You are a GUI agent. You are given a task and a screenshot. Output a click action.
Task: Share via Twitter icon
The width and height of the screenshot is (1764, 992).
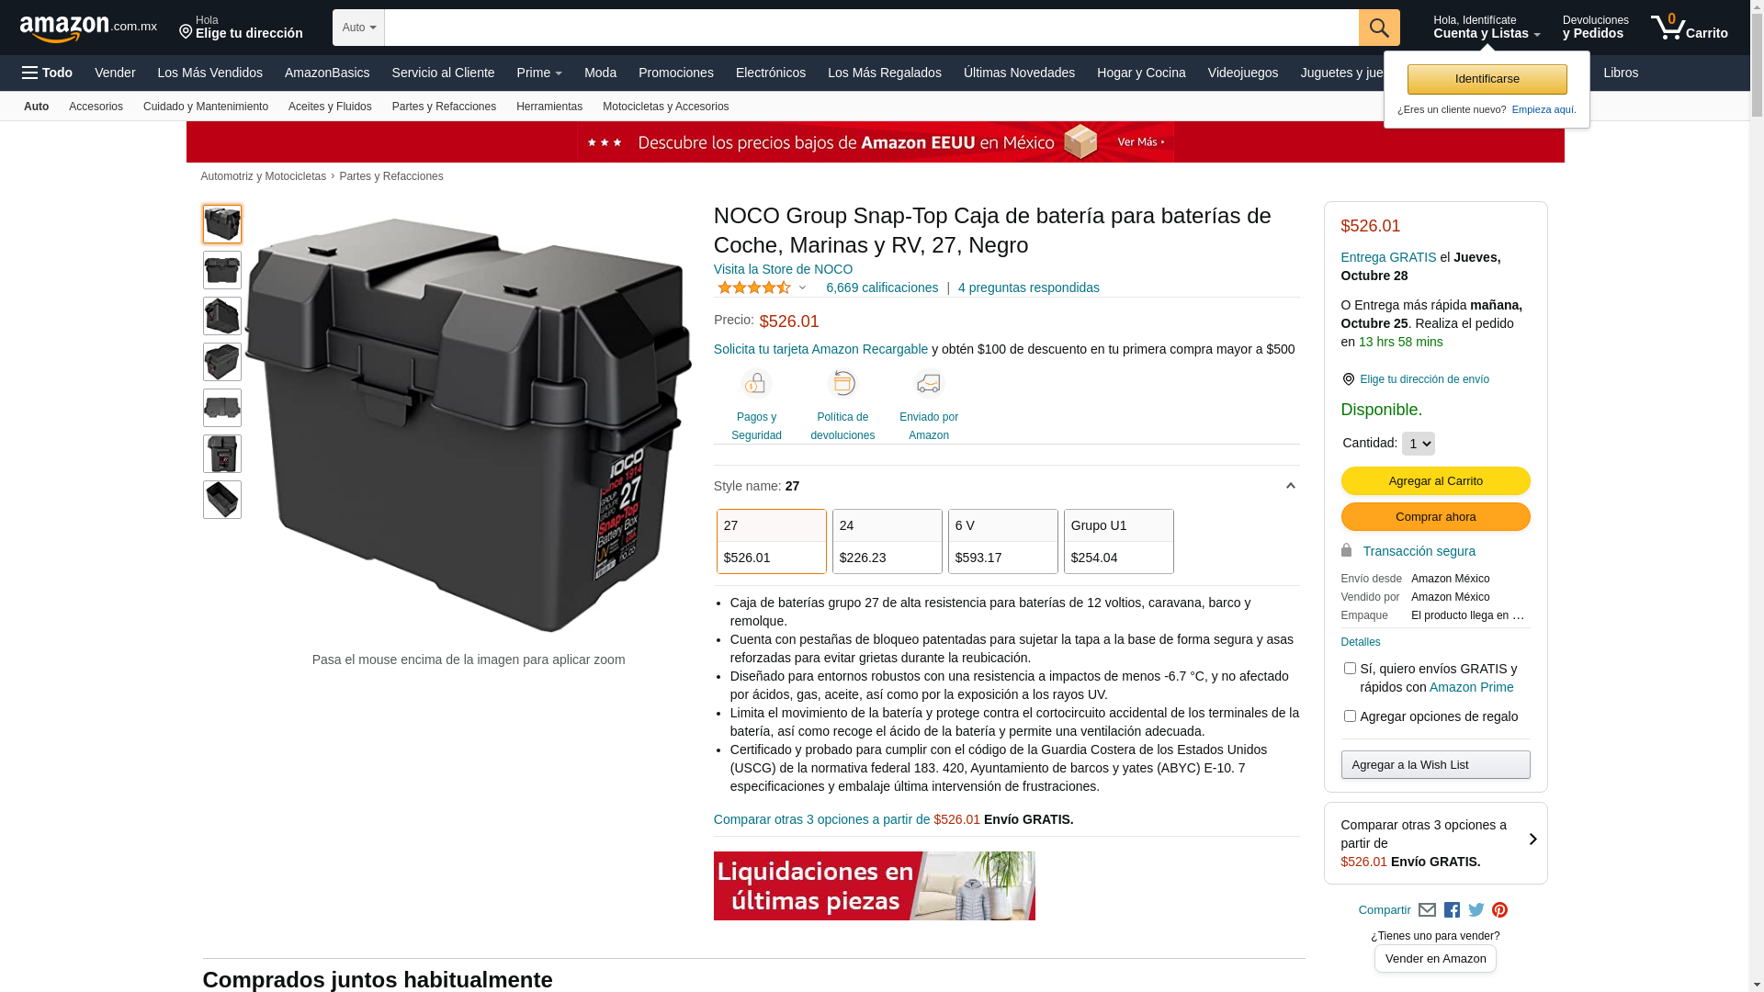pos(1476,910)
